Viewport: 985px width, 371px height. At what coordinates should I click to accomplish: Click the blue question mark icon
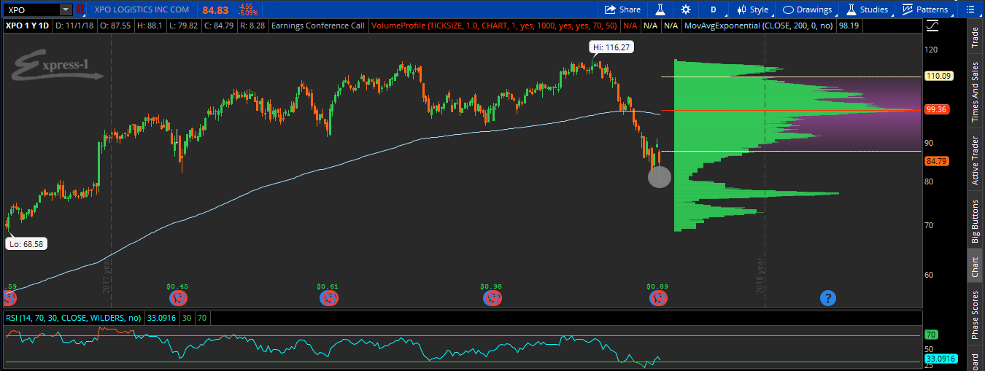pos(827,297)
